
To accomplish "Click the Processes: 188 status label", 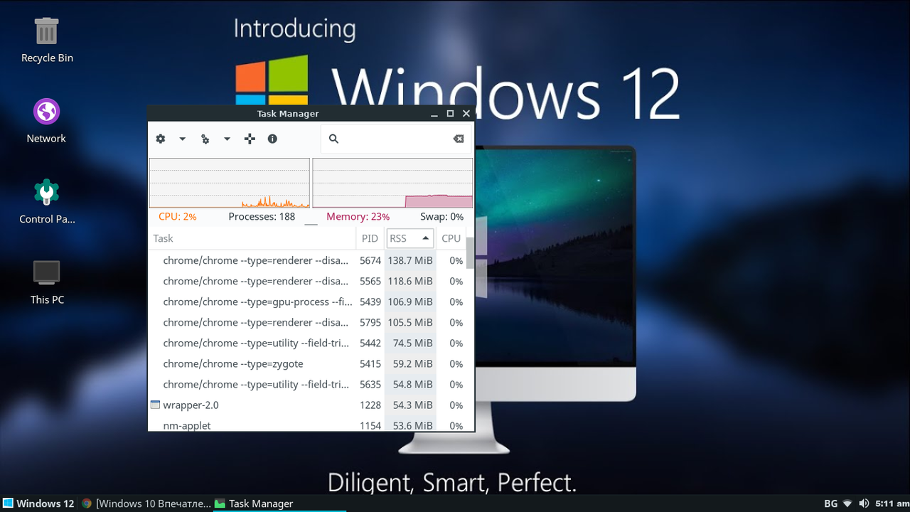I will pyautogui.click(x=262, y=217).
